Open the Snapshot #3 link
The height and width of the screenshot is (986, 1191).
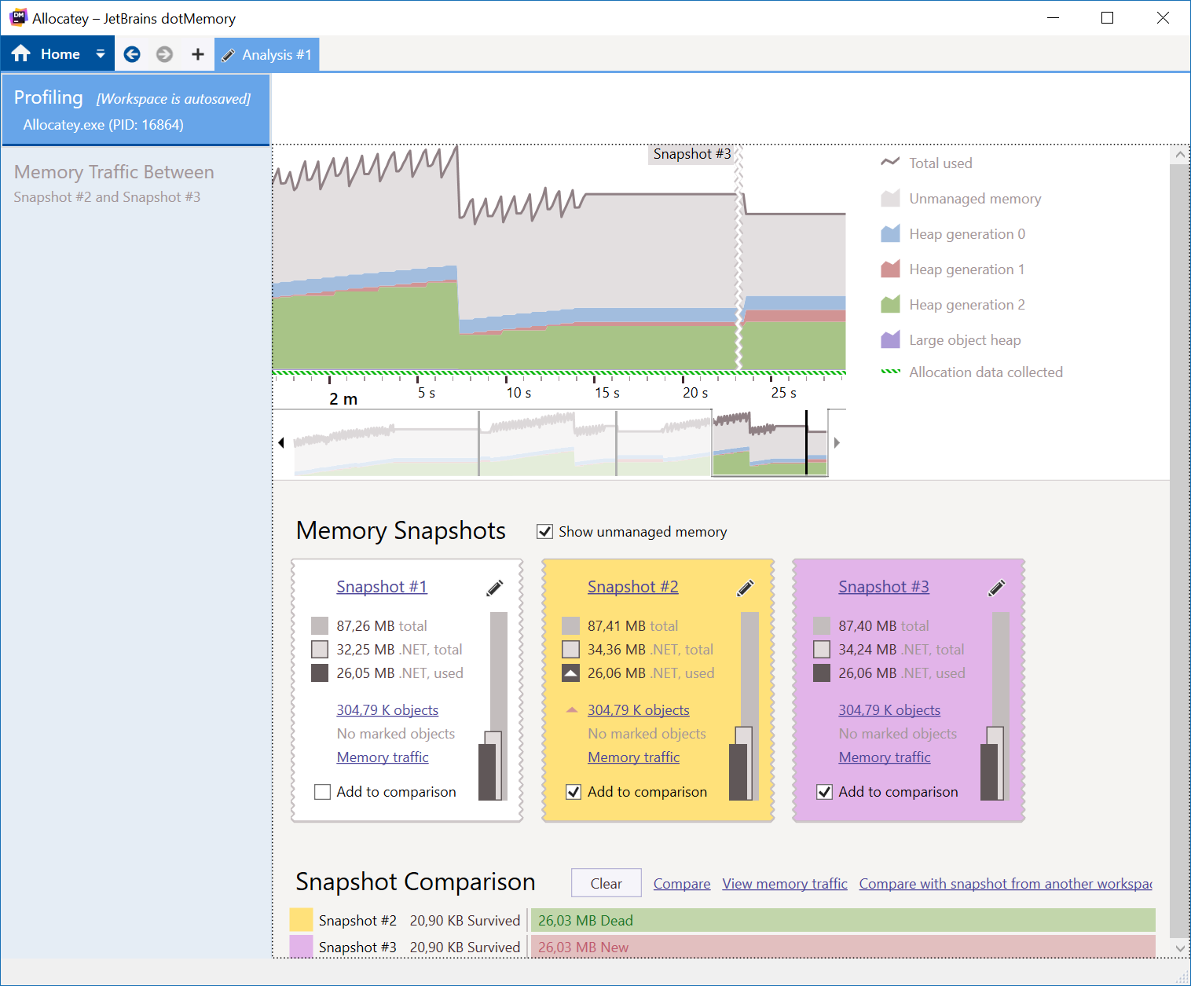pyautogui.click(x=884, y=587)
